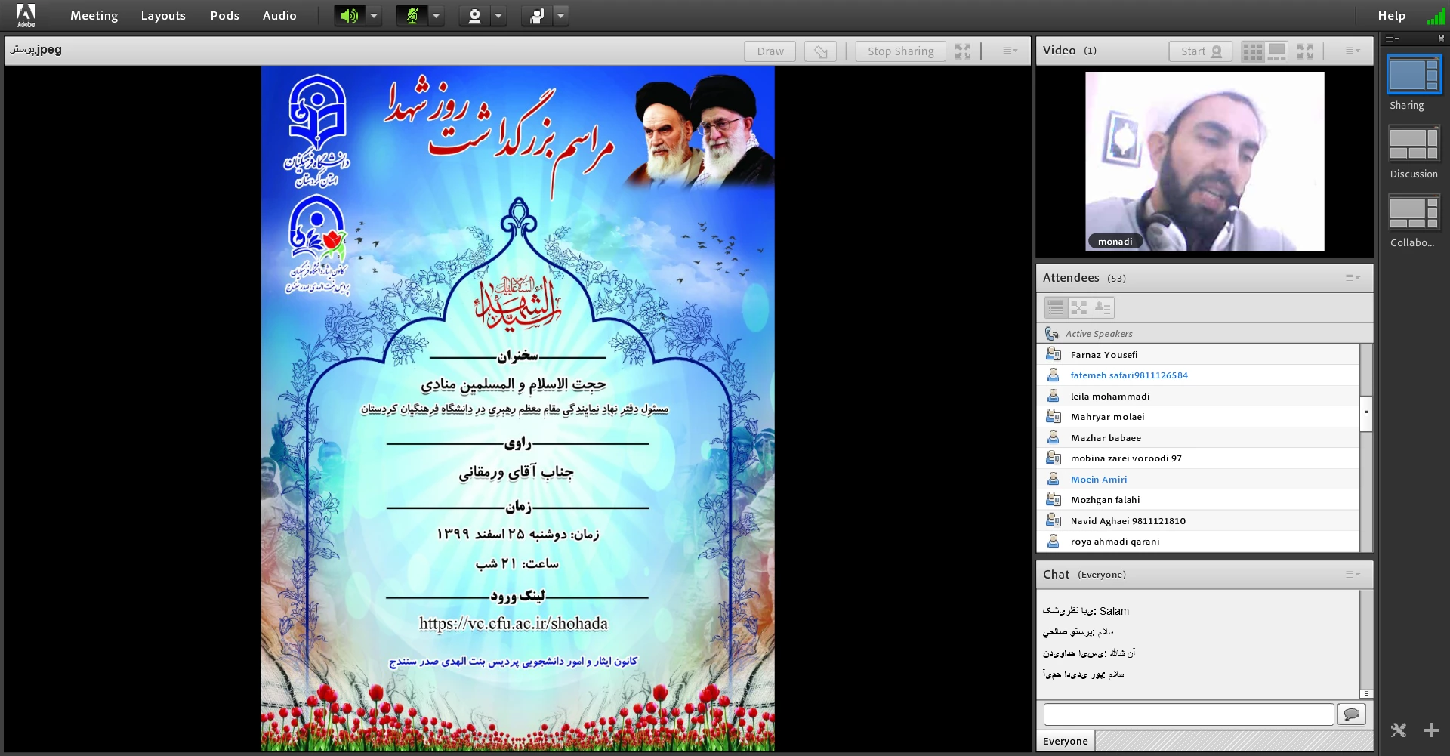Open the Layouts menu
This screenshot has height=756, width=1450.
point(163,16)
